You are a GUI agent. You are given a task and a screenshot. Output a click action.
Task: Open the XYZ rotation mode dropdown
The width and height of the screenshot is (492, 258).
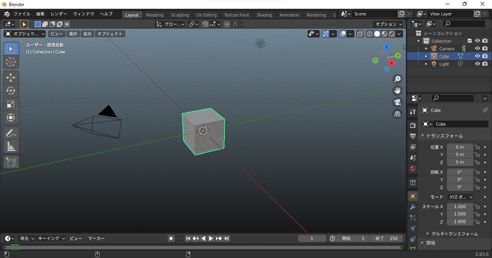tap(460, 197)
